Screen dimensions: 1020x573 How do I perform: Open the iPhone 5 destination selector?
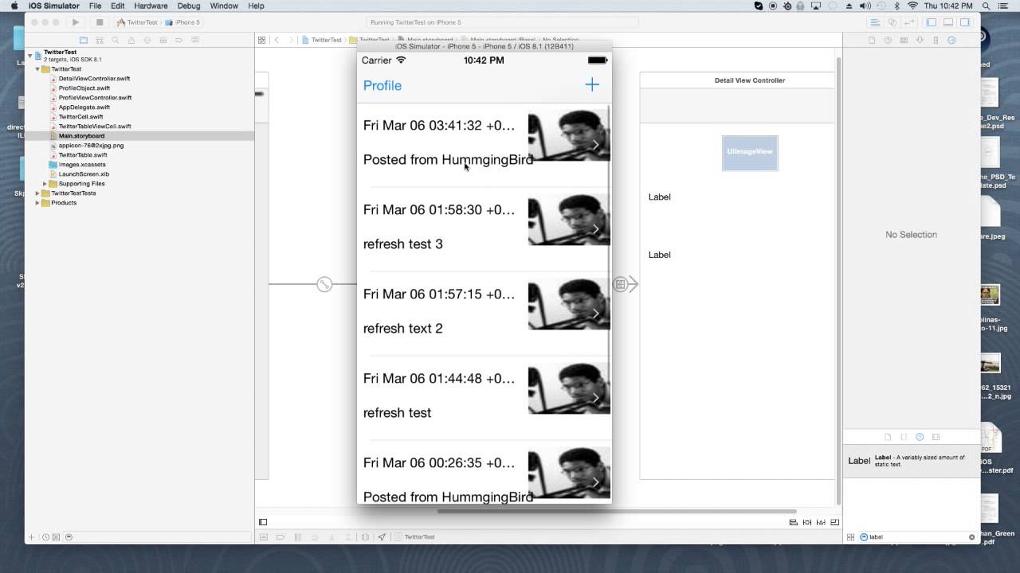pos(183,22)
